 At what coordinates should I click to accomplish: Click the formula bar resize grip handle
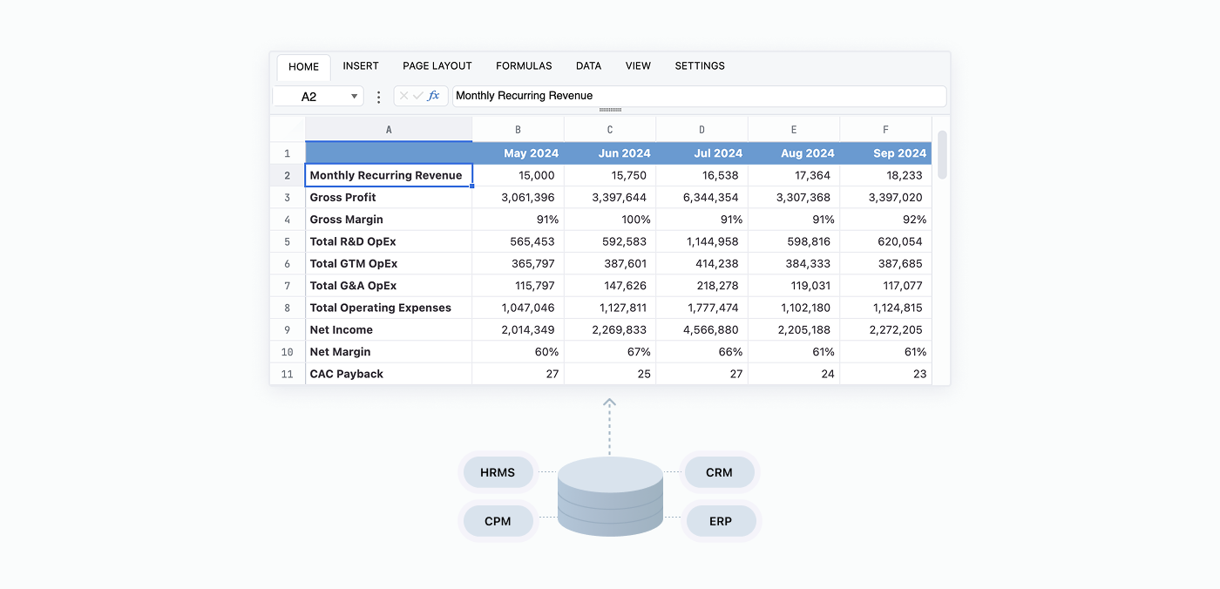(x=611, y=110)
